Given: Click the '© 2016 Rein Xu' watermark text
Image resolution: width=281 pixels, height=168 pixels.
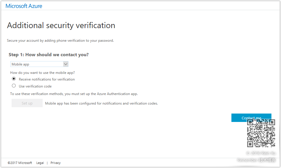Looking at the screenshot, I should coord(261,153).
